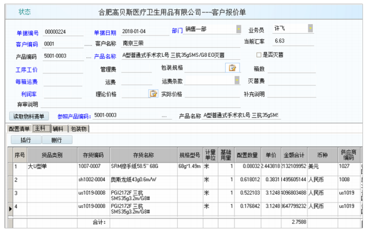Expand the 部门 dropdown

point(239,29)
